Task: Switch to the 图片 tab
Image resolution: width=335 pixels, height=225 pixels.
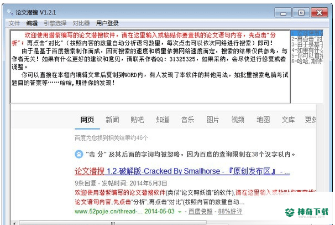Action: (x=213, y=120)
